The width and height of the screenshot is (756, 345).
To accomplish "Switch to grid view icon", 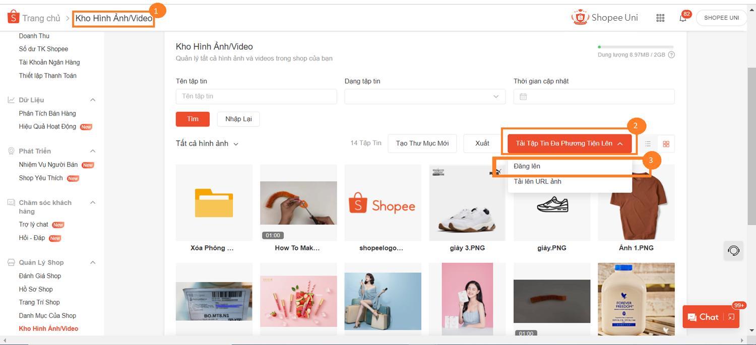I will 666,144.
